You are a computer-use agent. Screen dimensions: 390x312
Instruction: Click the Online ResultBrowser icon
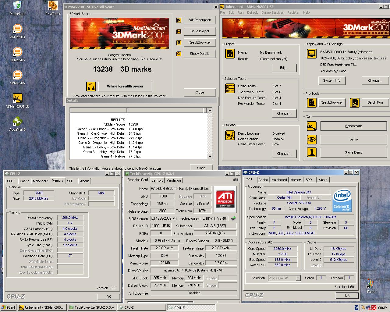[91, 87]
